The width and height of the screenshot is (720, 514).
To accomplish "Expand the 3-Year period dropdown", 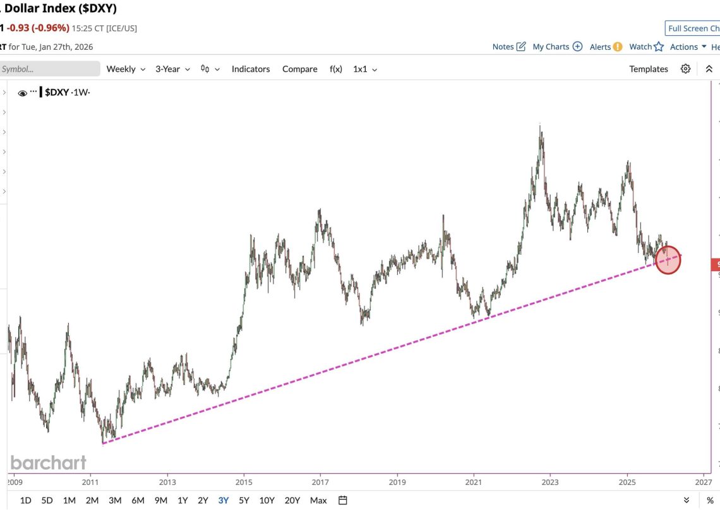I will click(173, 69).
